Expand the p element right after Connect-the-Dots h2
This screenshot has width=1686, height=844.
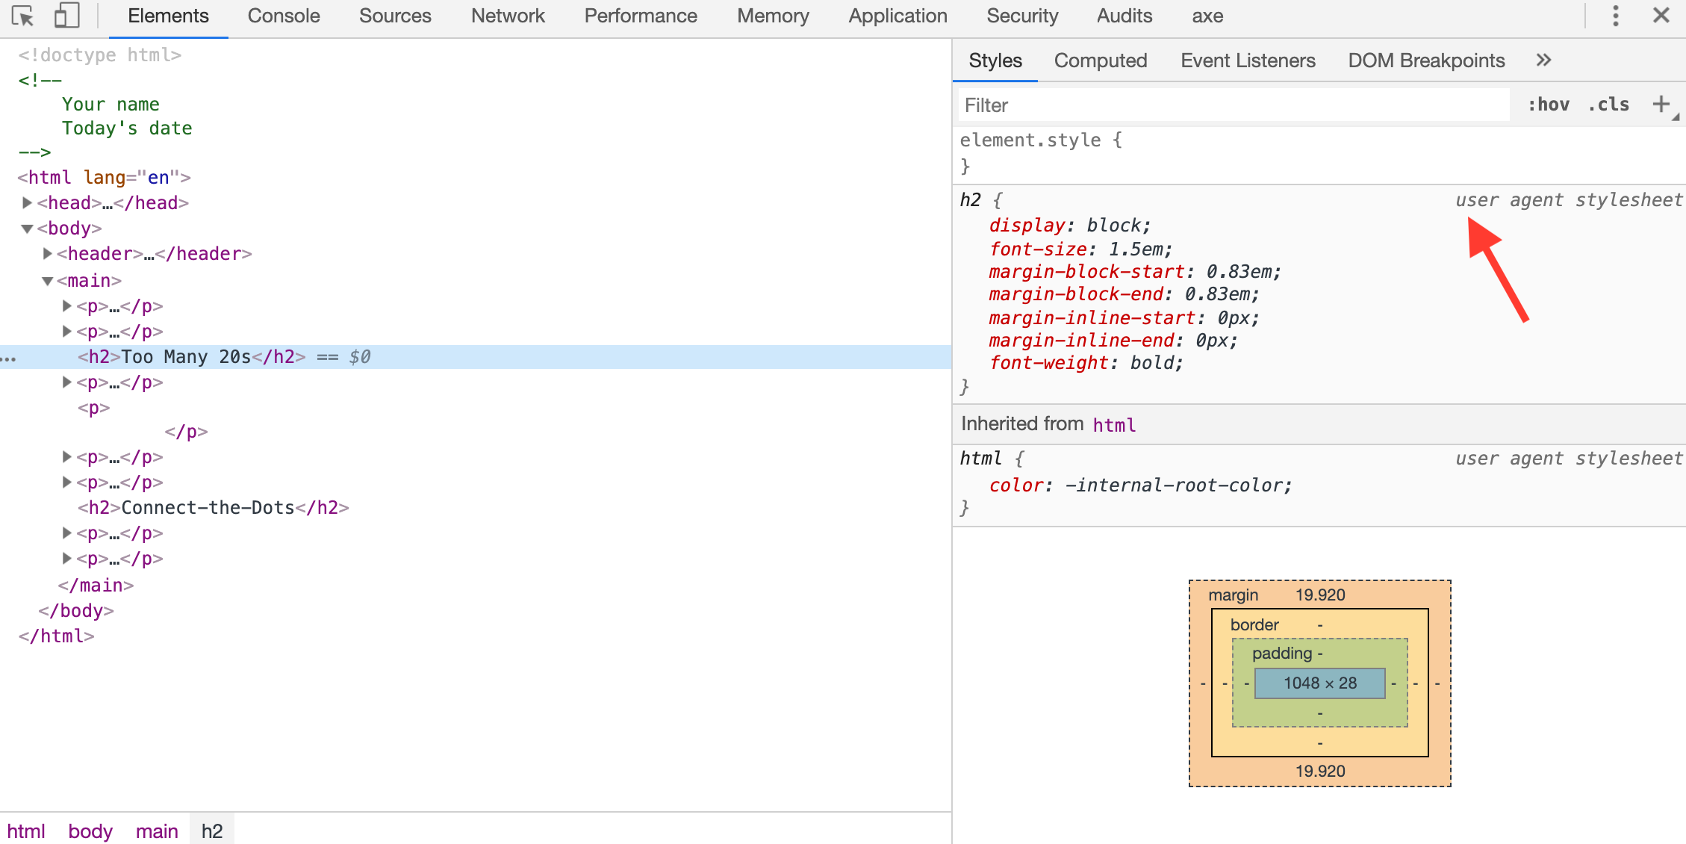click(66, 533)
